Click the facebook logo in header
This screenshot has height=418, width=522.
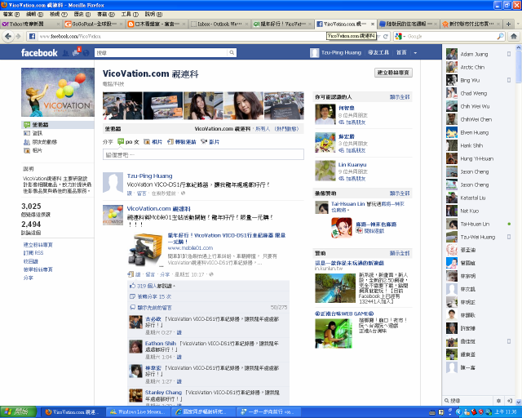39,53
